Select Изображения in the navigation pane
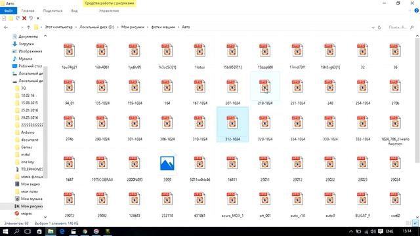The height and width of the screenshot is (236, 420). pyautogui.click(x=27, y=51)
